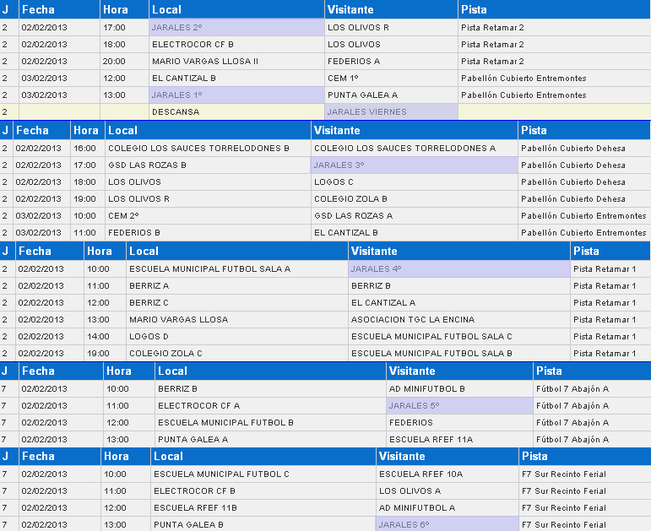Select BERRIZ B hosting AD MINIFUTBOL B
The height and width of the screenshot is (531, 651).
pyautogui.click(x=270, y=389)
